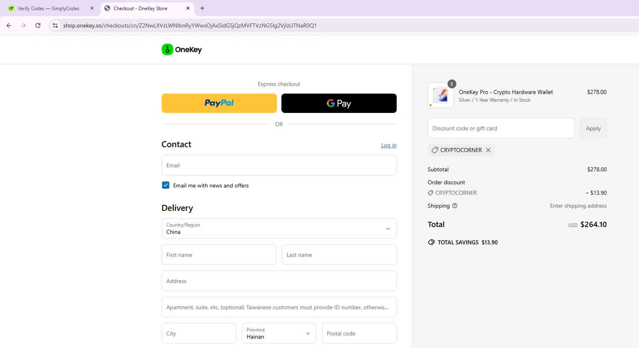The width and height of the screenshot is (639, 348).
Task: Apply the discount code
Action: tap(593, 128)
